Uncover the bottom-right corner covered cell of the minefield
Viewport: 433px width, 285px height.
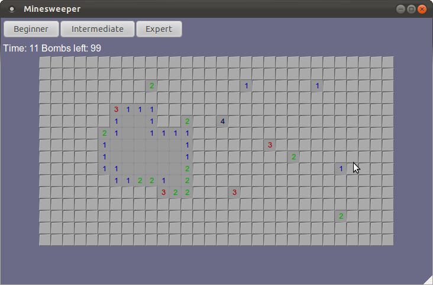388,239
